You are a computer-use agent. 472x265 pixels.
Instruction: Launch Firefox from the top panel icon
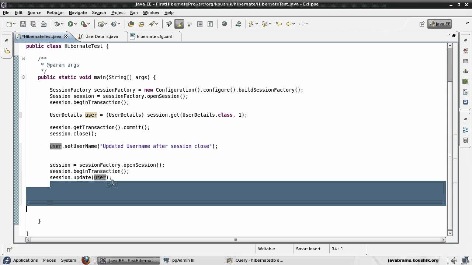pyautogui.click(x=86, y=260)
